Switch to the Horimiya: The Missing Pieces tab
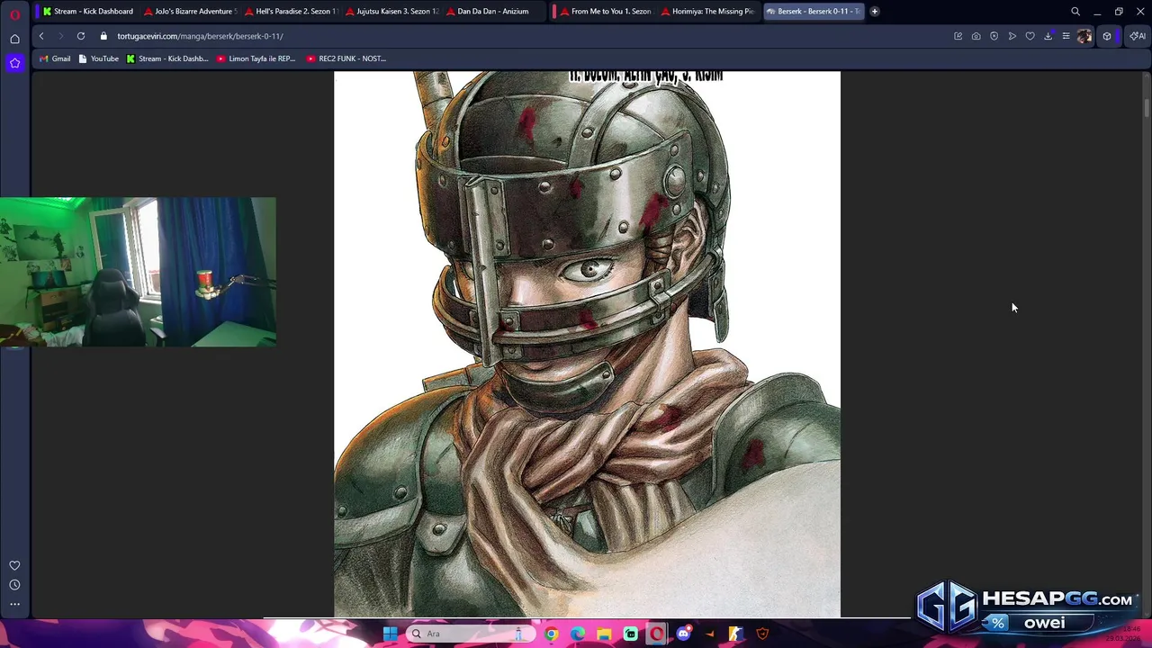Screen dimensions: 1152x648 [x=706, y=12]
